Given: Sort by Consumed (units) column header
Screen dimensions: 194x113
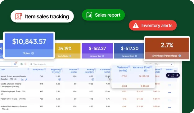Looking at the screenshot, I should click(x=105, y=71).
